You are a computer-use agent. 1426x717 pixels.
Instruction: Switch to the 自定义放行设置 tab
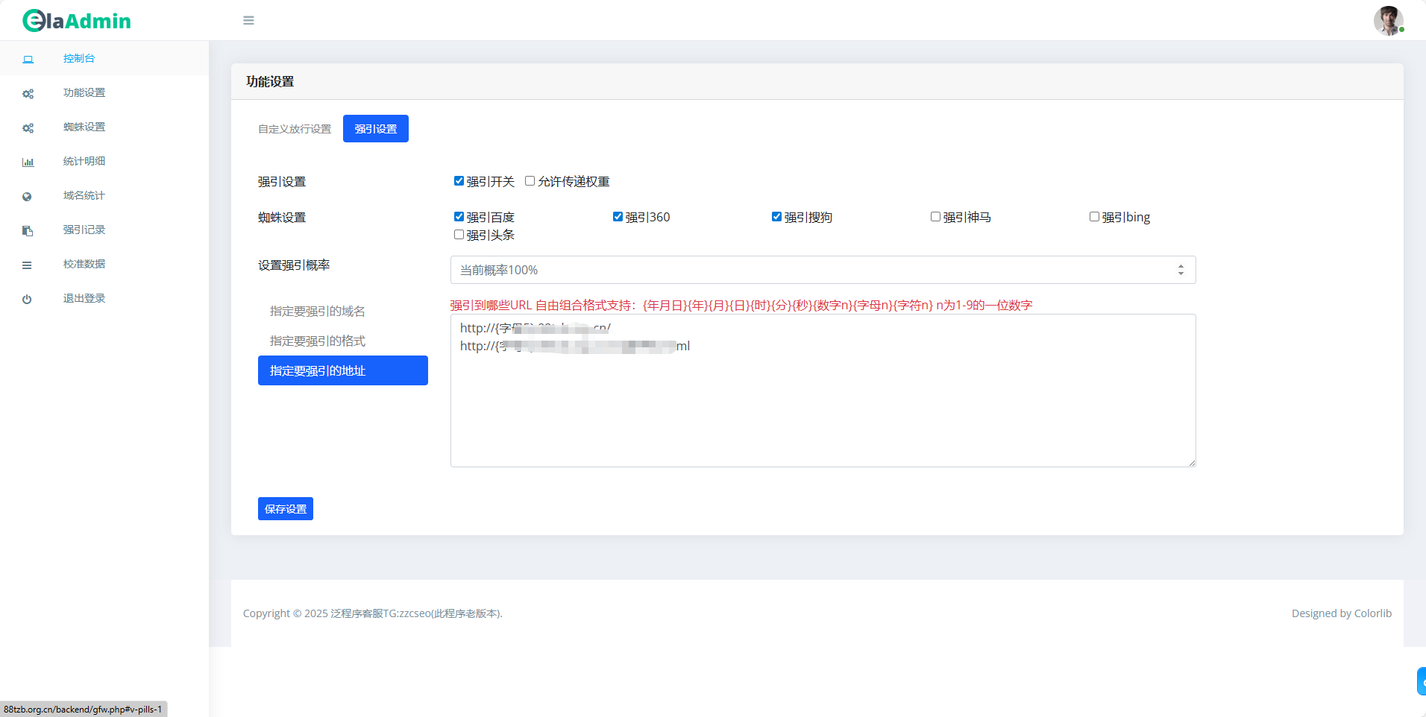tap(295, 129)
